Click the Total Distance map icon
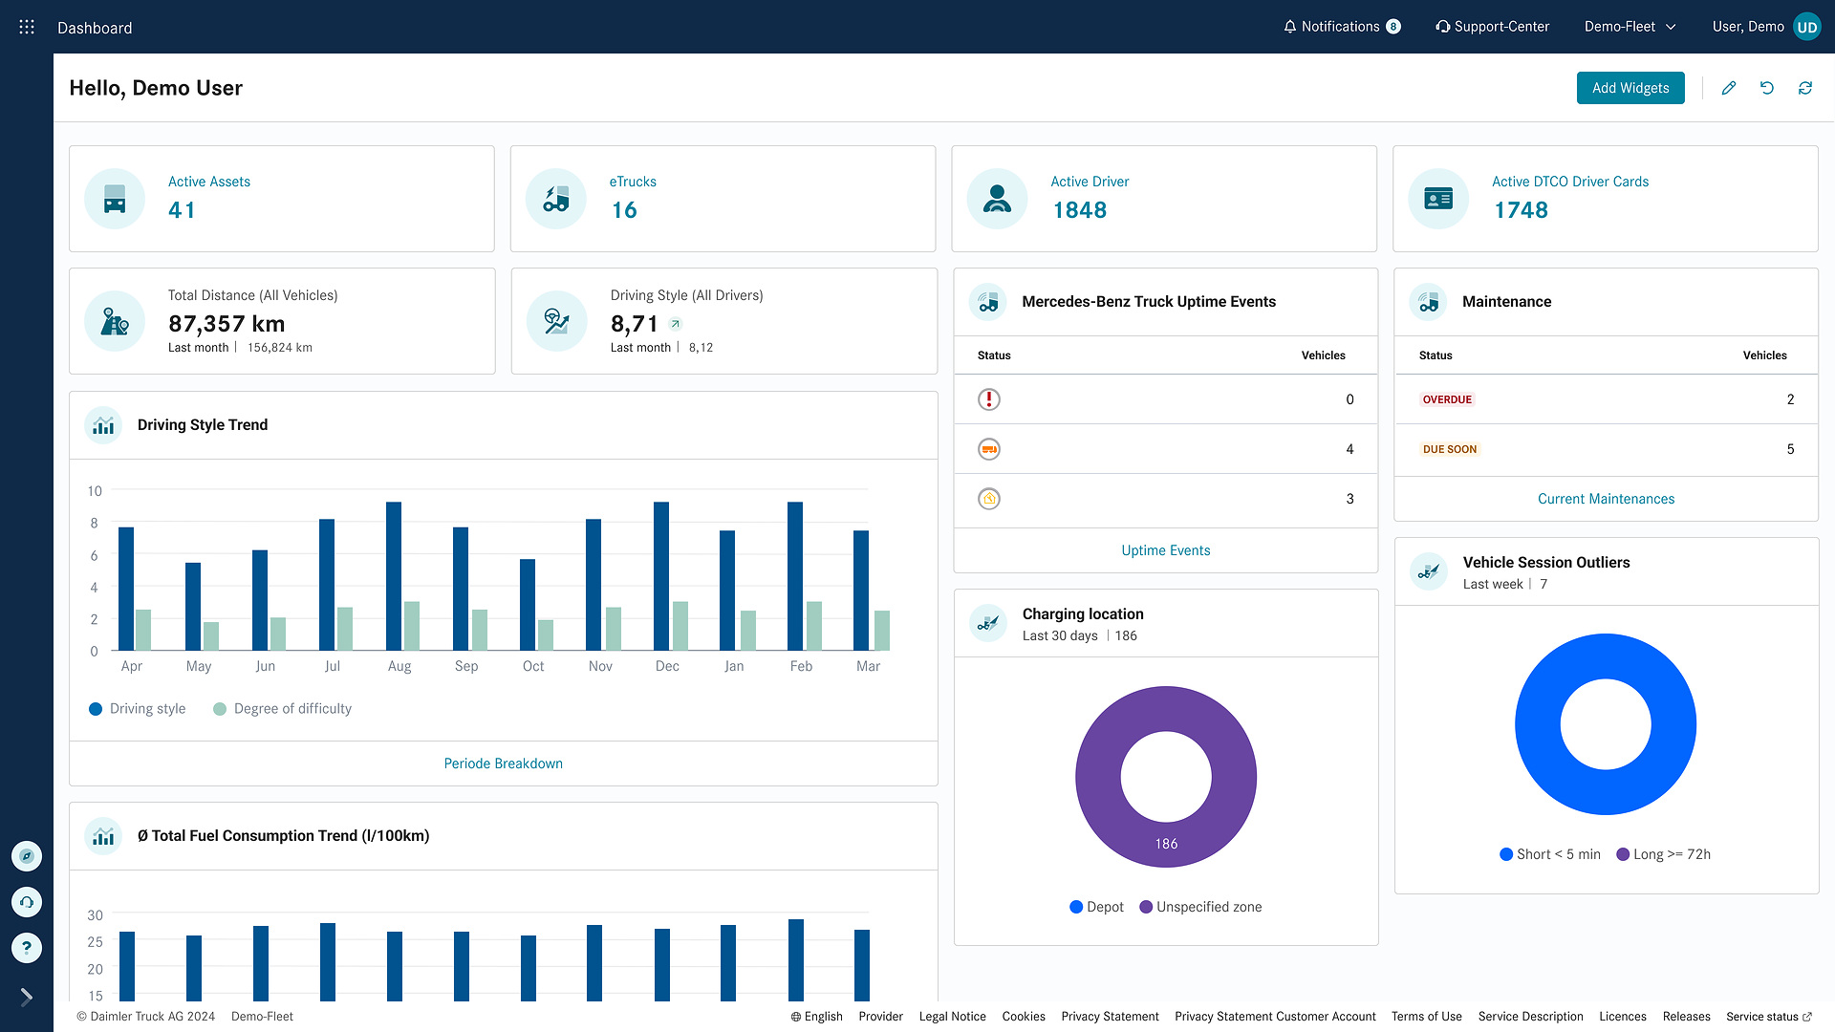This screenshot has height=1032, width=1835. pos(115,321)
